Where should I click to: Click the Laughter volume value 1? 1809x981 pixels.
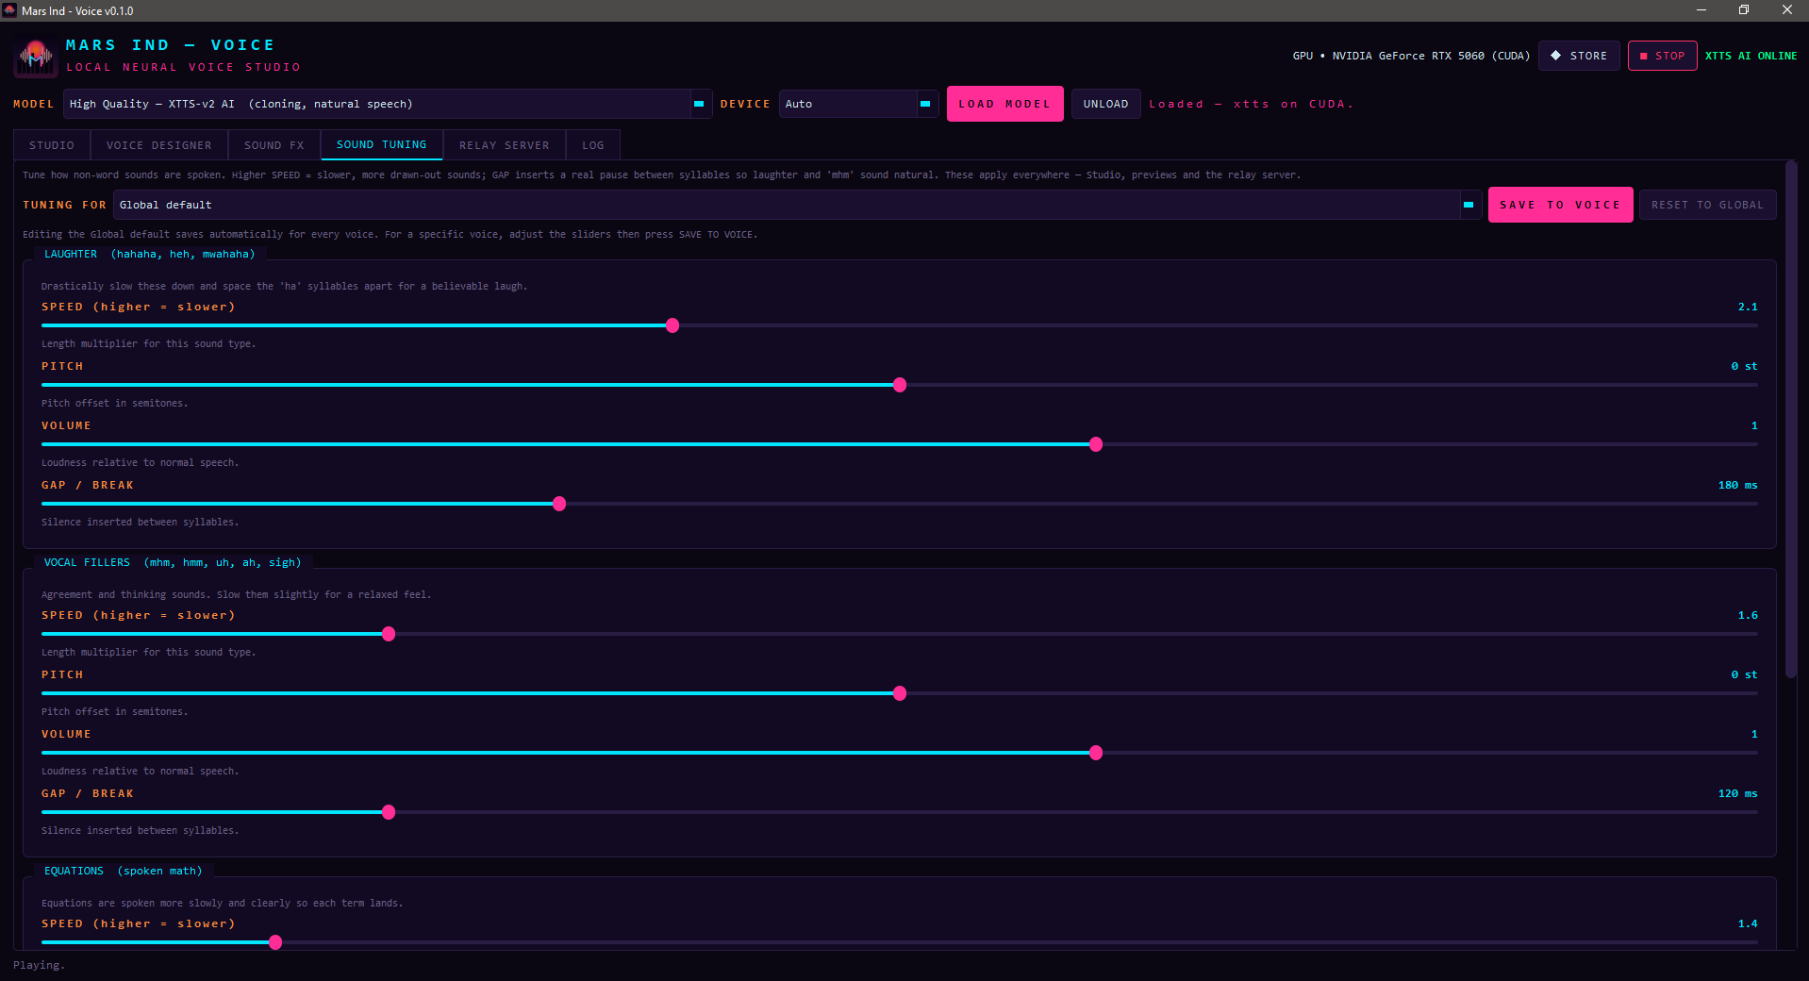click(x=1754, y=425)
